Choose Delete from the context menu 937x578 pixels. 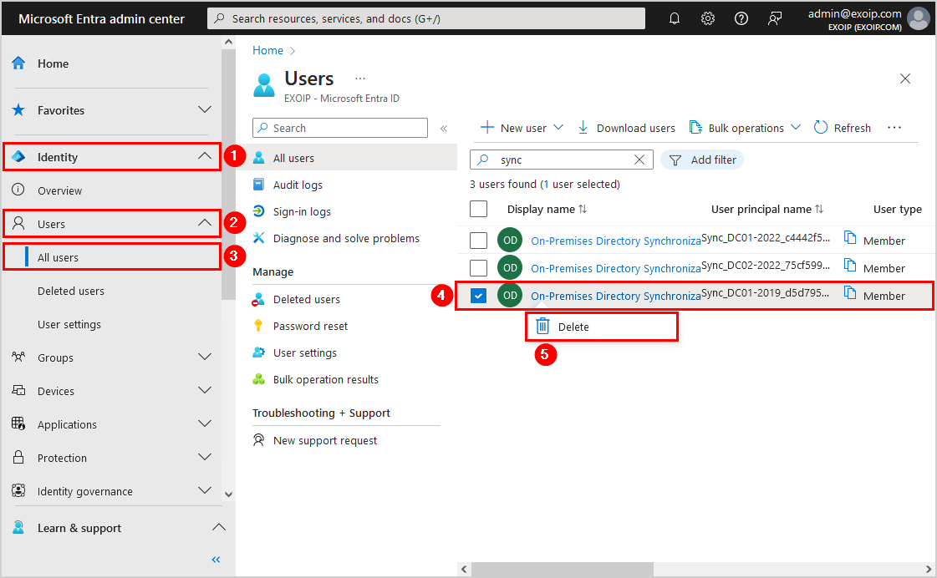coord(602,327)
